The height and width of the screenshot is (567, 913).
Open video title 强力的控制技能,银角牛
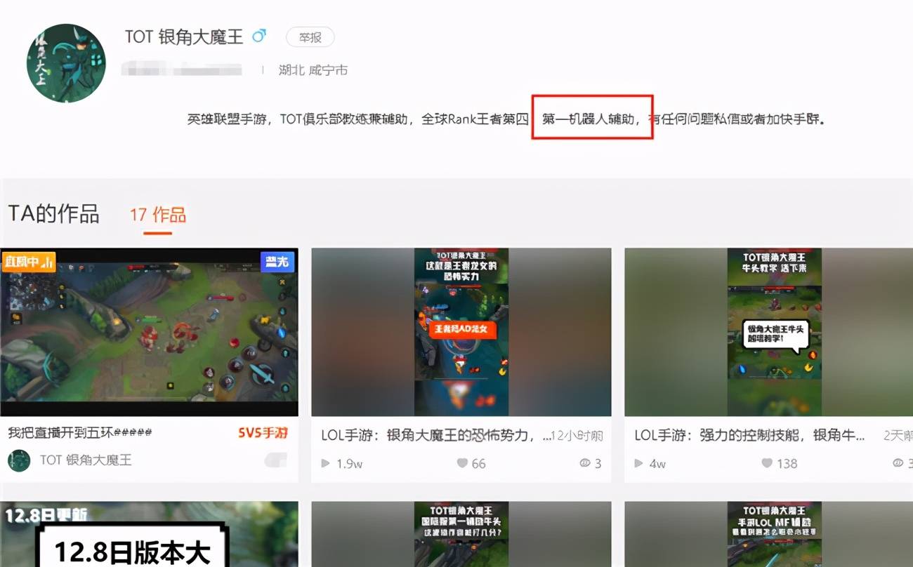point(749,436)
